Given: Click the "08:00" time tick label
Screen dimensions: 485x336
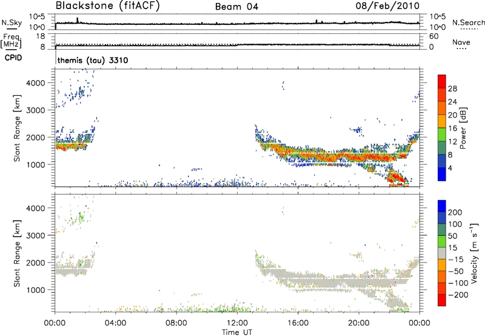Looking at the screenshot, I should tap(176, 323).
